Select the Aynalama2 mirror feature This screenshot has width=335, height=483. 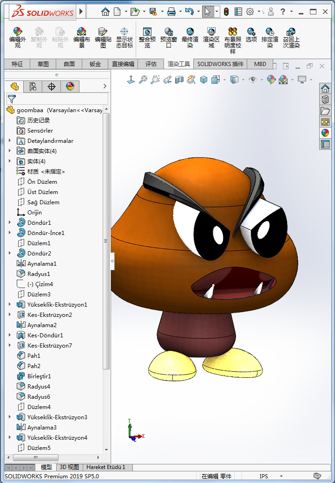click(37, 325)
